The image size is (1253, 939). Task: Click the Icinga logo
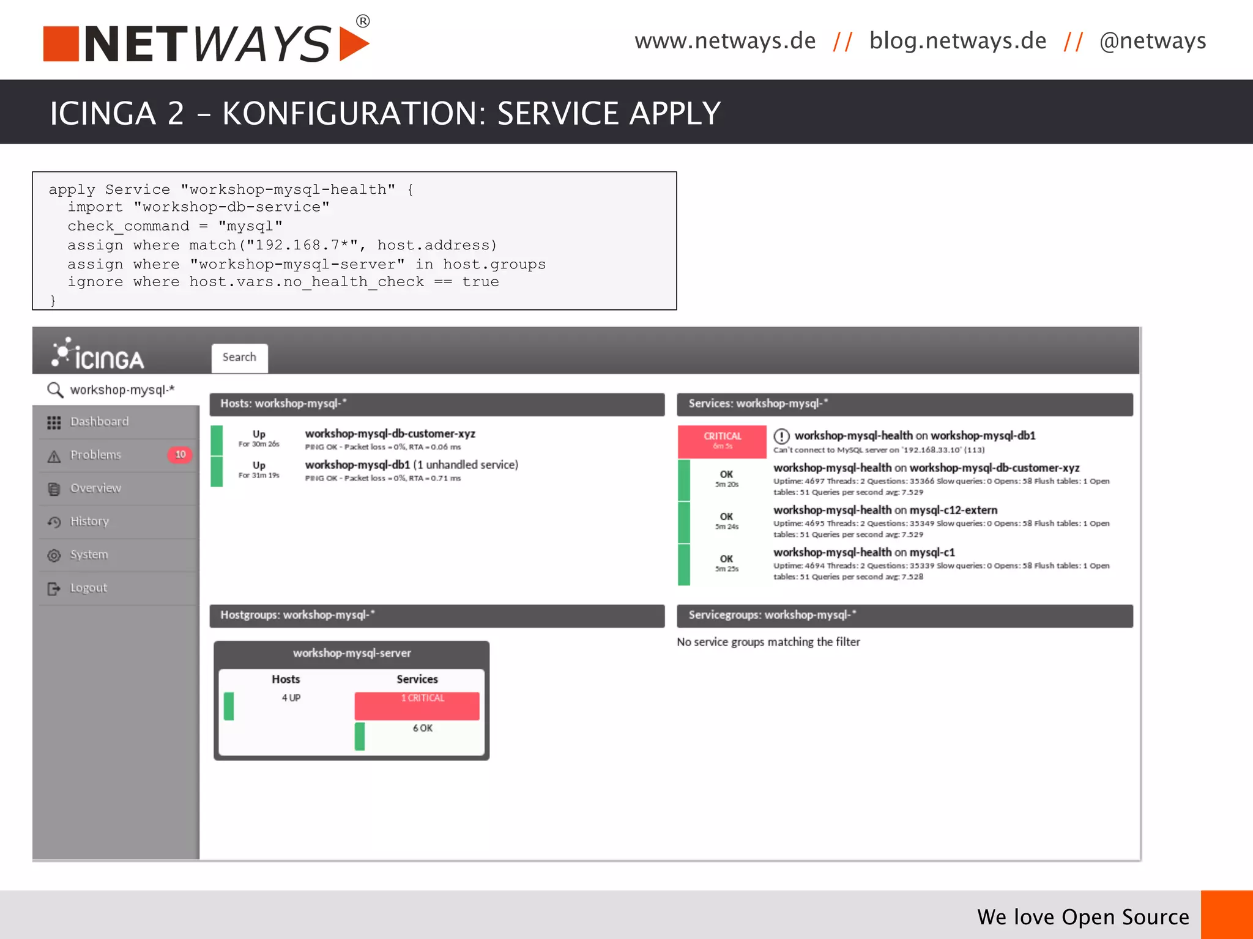pyautogui.click(x=98, y=354)
